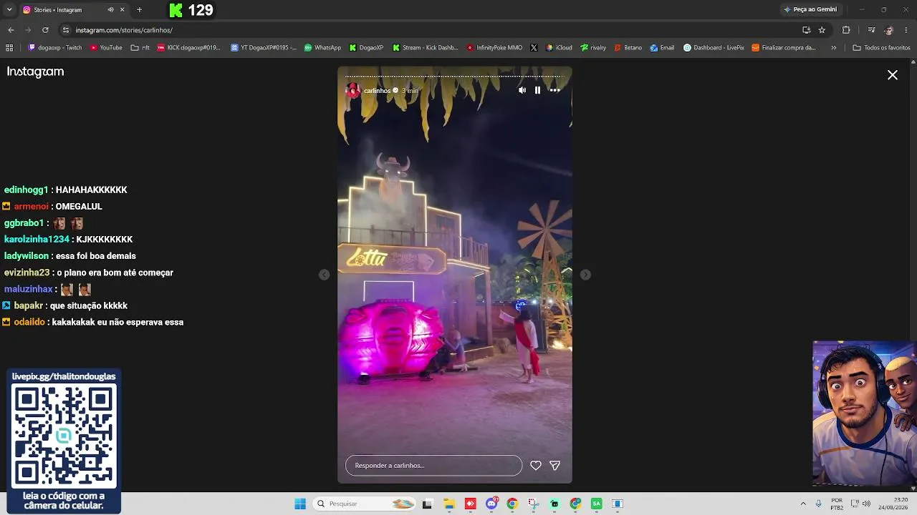Open Discord from the taskbar
Image resolution: width=917 pixels, height=515 pixels.
pos(491,504)
